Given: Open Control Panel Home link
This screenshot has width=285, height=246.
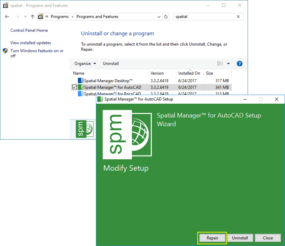Looking at the screenshot, I should [x=29, y=30].
